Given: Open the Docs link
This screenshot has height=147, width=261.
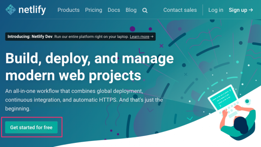Looking at the screenshot, I should click(114, 10).
